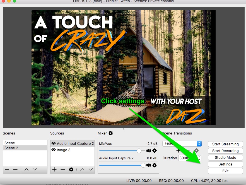Add a new source with plus button
The height and width of the screenshot is (185, 246).
(54, 169)
